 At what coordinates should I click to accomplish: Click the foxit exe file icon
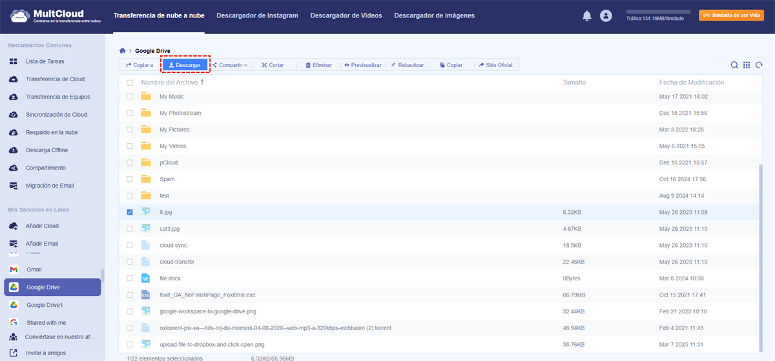(x=146, y=295)
